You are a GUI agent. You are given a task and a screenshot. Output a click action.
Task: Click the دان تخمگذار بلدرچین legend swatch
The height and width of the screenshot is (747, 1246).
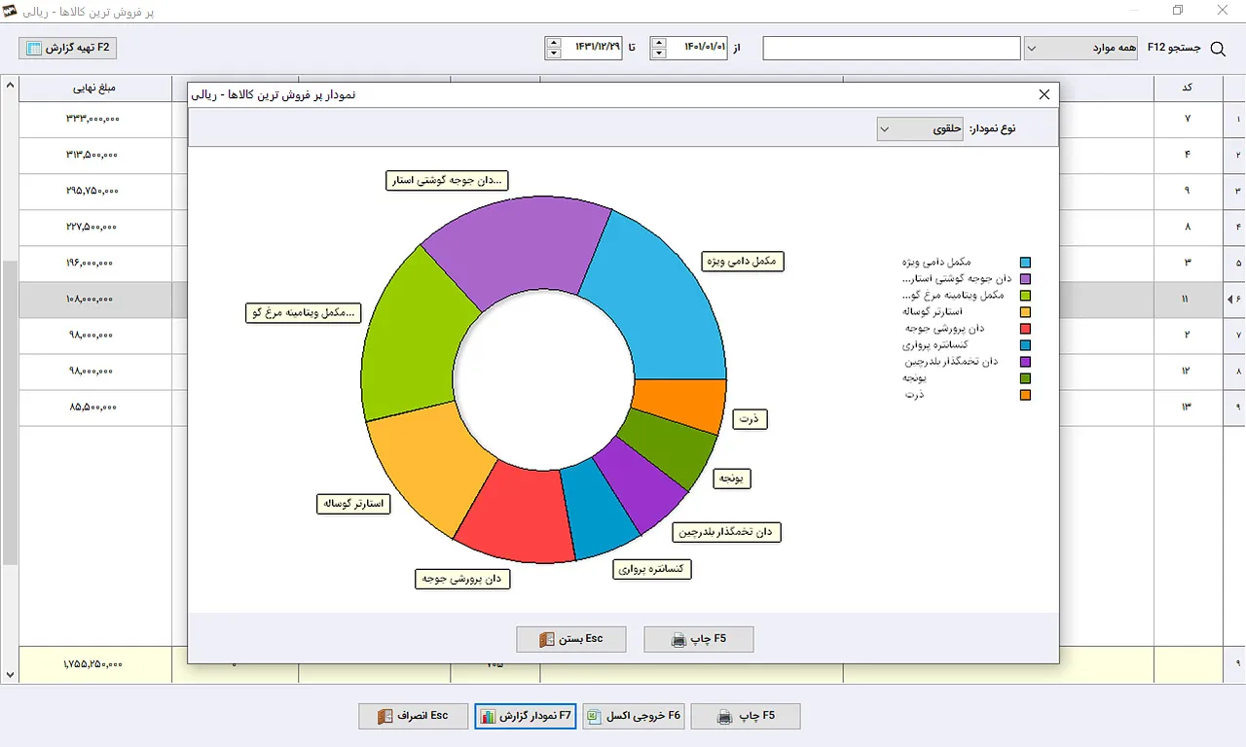tap(1025, 362)
